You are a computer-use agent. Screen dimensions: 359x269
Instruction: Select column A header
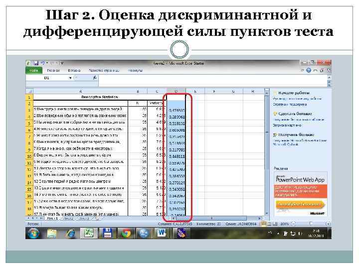click(x=81, y=91)
